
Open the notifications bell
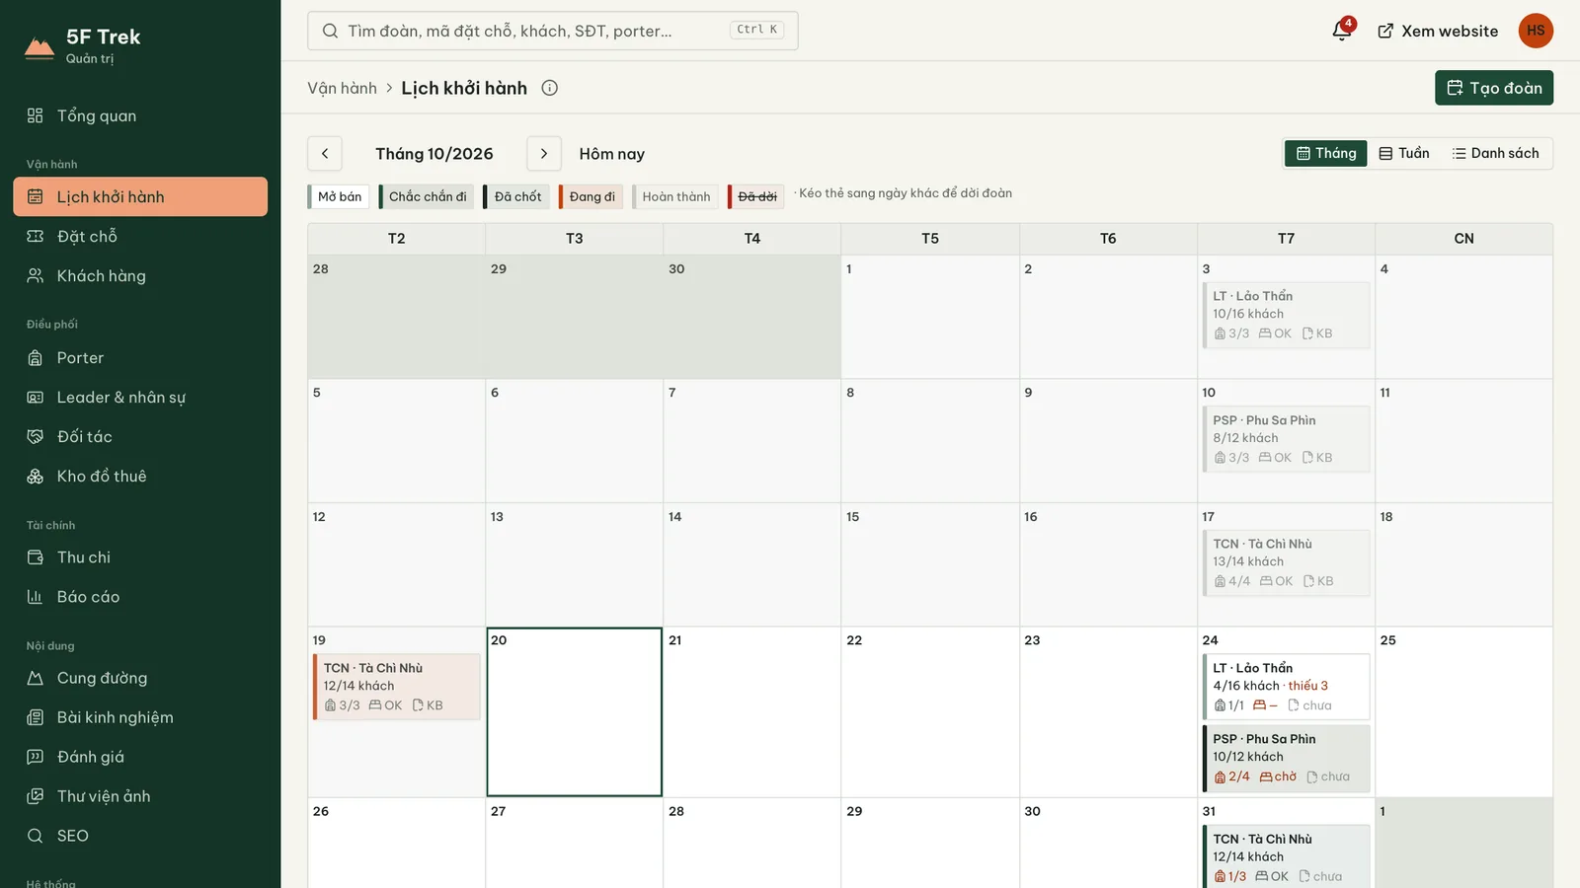[x=1342, y=31]
